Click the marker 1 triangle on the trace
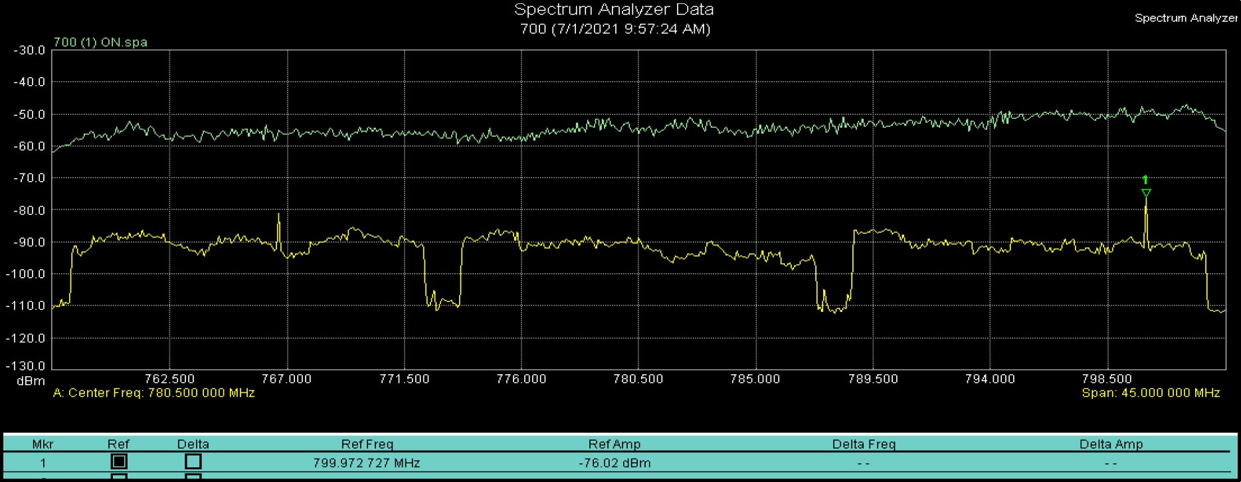The image size is (1241, 482). click(x=1146, y=193)
